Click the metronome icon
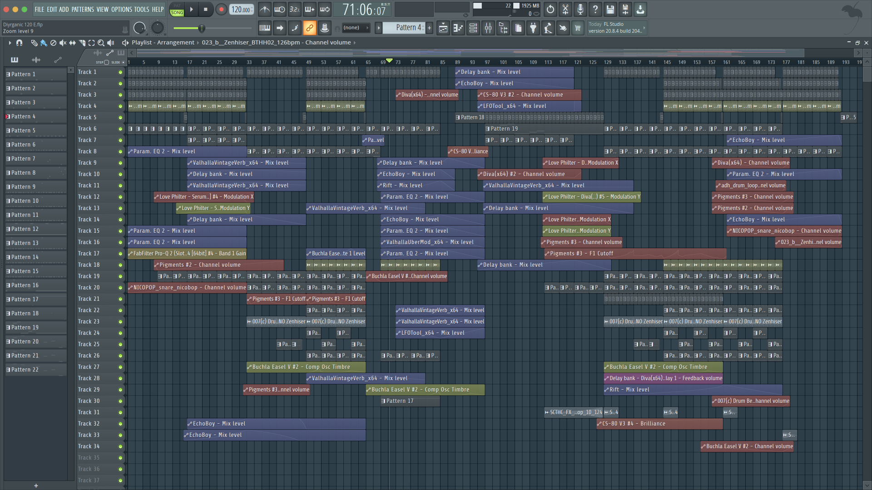 (x=265, y=9)
